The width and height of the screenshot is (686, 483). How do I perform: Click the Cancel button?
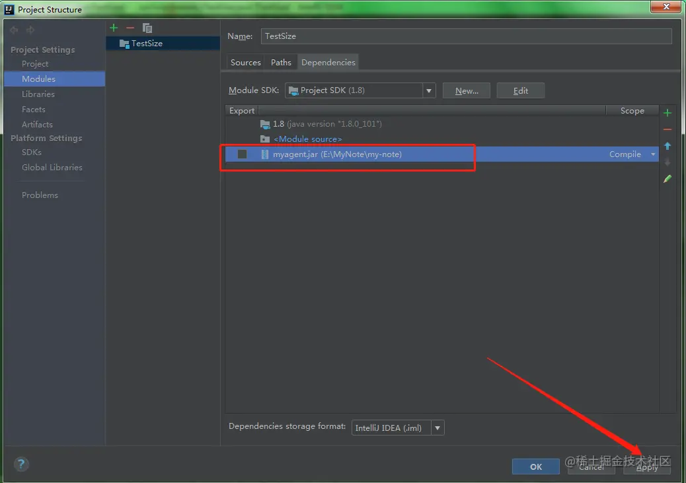591,467
